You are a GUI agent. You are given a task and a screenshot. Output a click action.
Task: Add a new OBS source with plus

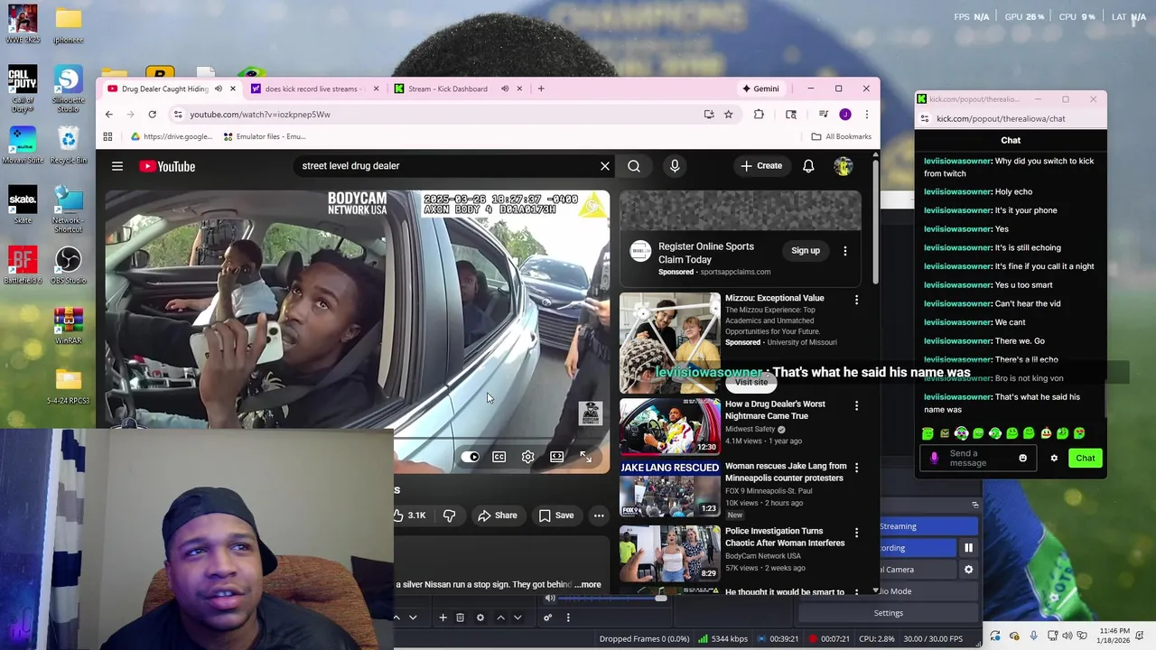(x=443, y=617)
